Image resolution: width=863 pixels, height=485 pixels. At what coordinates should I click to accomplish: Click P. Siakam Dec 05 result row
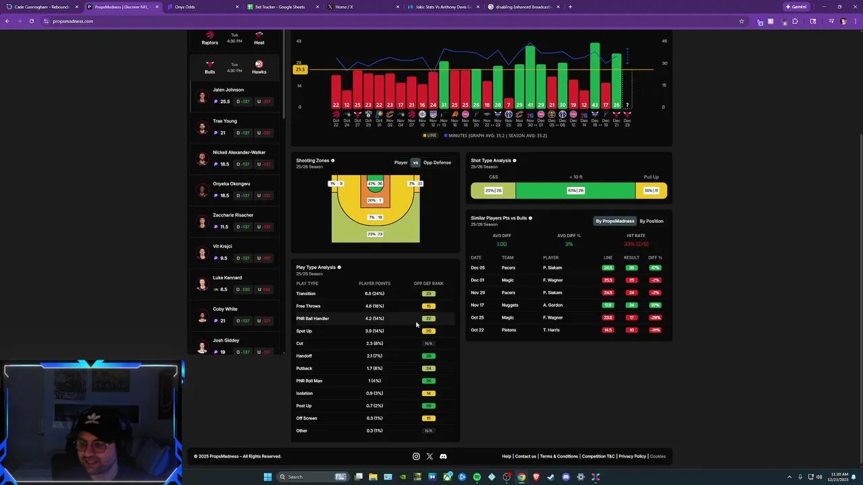[568, 267]
